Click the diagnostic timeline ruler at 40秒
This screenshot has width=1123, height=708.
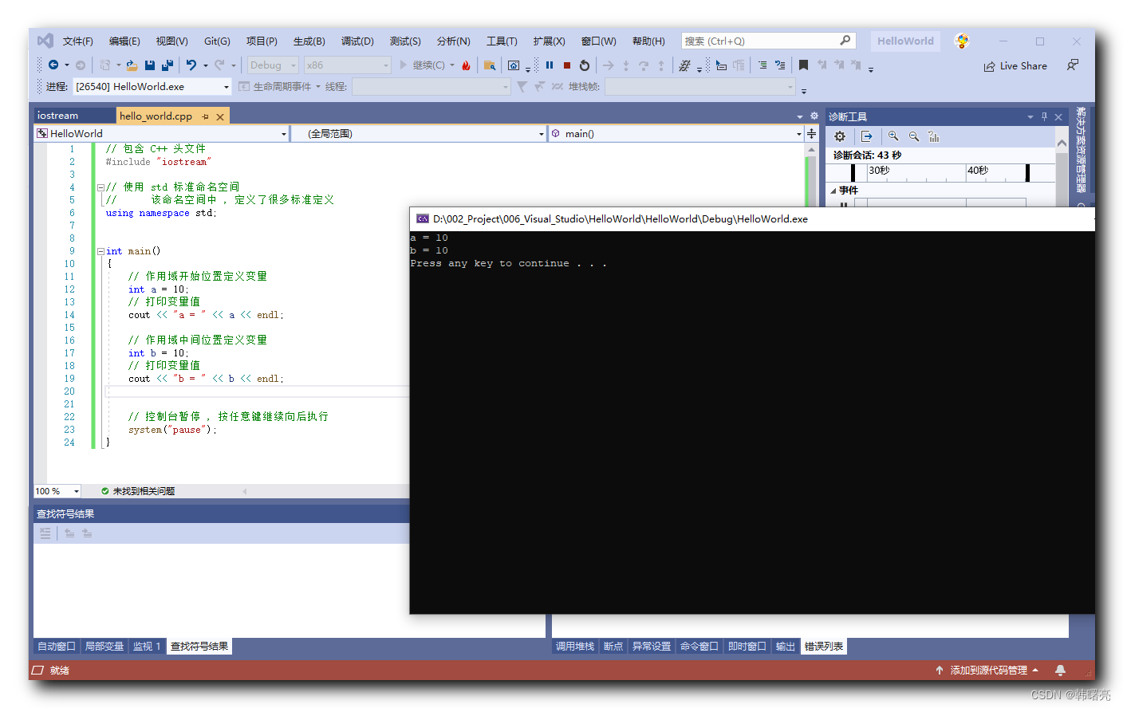[978, 171]
